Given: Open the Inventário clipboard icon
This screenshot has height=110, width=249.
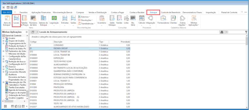Looking at the screenshot, I should tap(102, 21).
